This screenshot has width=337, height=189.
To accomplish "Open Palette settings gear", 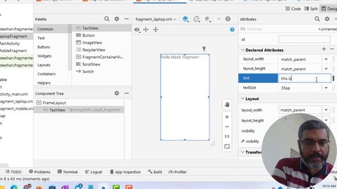I will pos(117,19).
